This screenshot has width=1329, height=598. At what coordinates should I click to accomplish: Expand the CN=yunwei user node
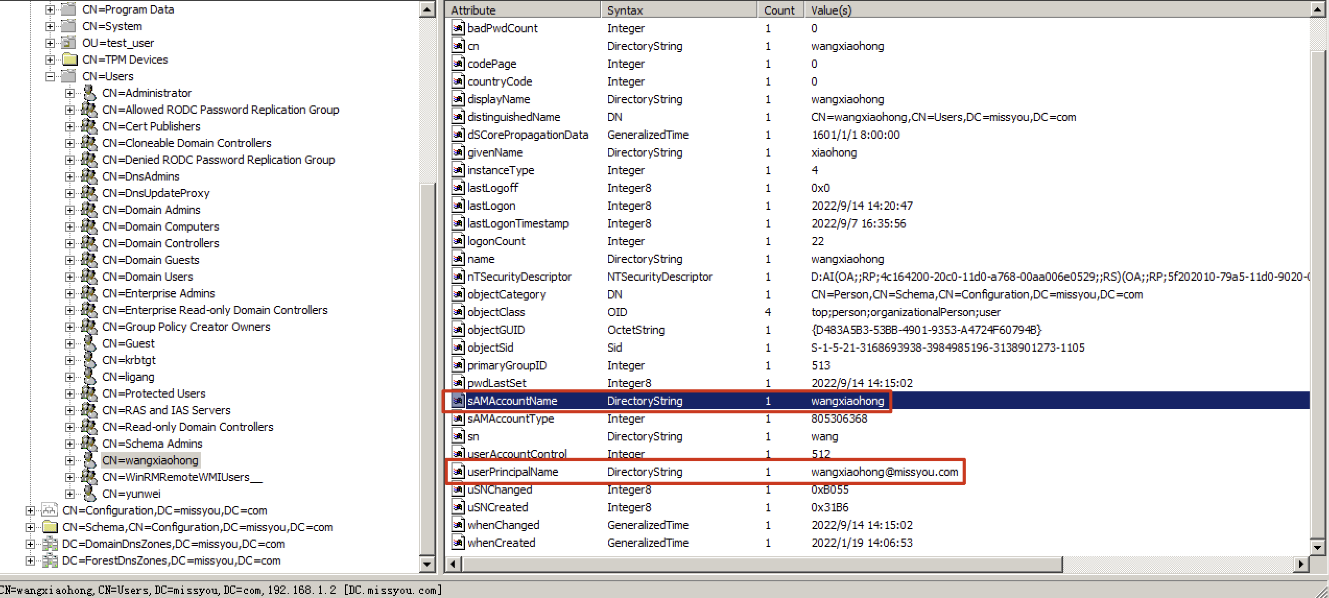(69, 494)
